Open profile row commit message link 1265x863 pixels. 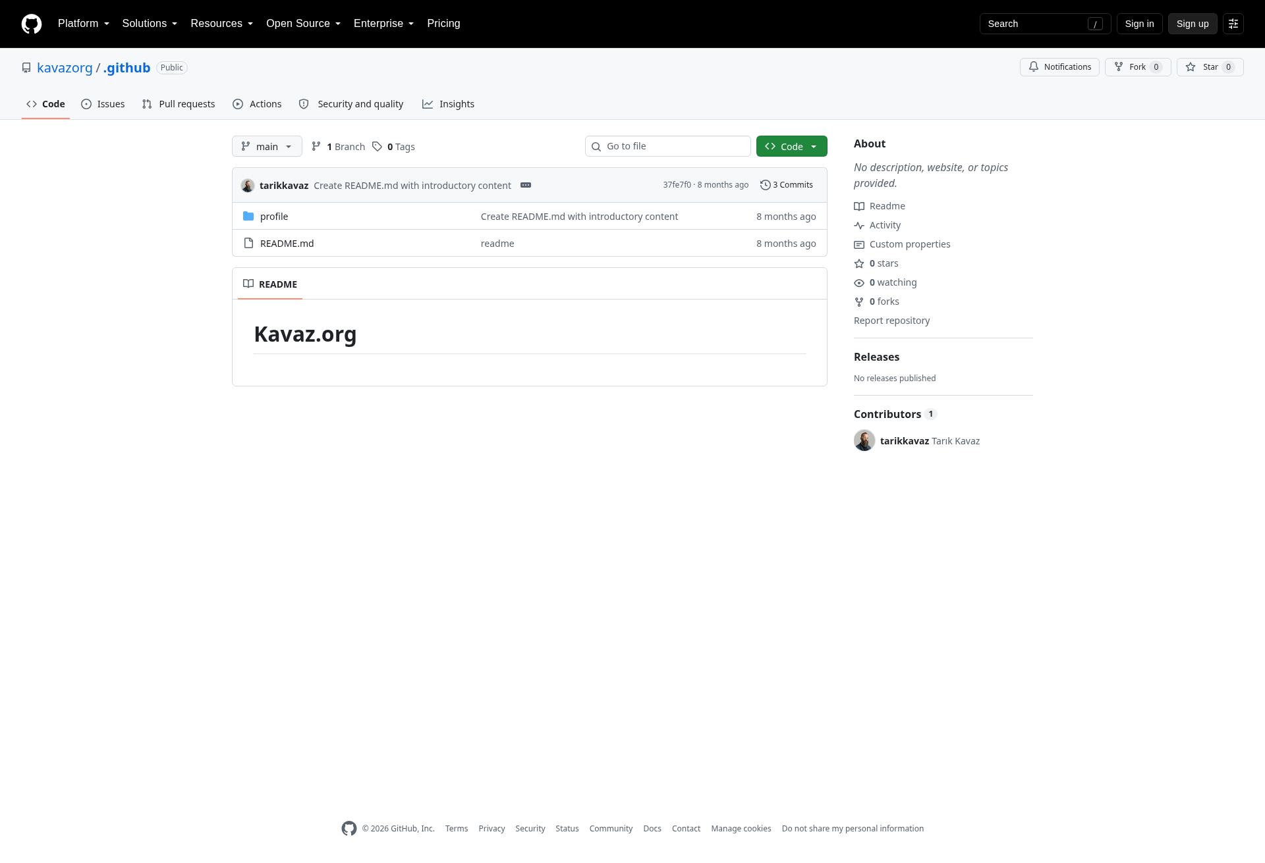(579, 217)
